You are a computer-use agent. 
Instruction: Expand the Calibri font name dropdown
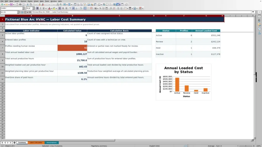point(23,8)
